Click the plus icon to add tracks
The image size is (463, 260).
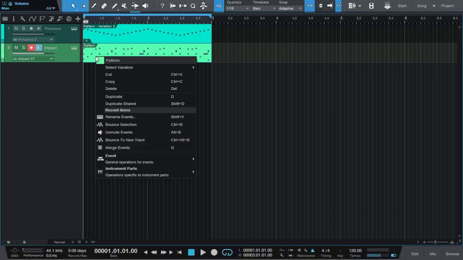click(78, 19)
